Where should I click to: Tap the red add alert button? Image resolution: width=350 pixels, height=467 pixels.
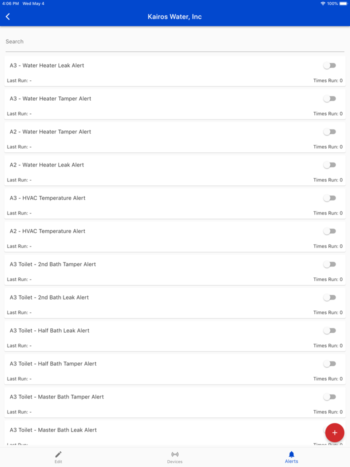[x=334, y=432]
